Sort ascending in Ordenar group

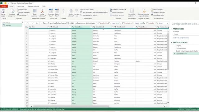63,10
